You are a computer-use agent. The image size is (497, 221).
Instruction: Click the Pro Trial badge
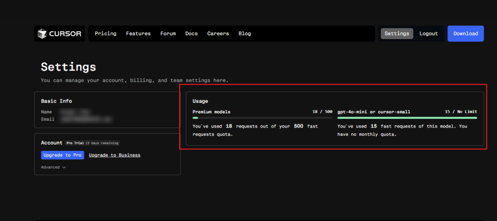92,143
